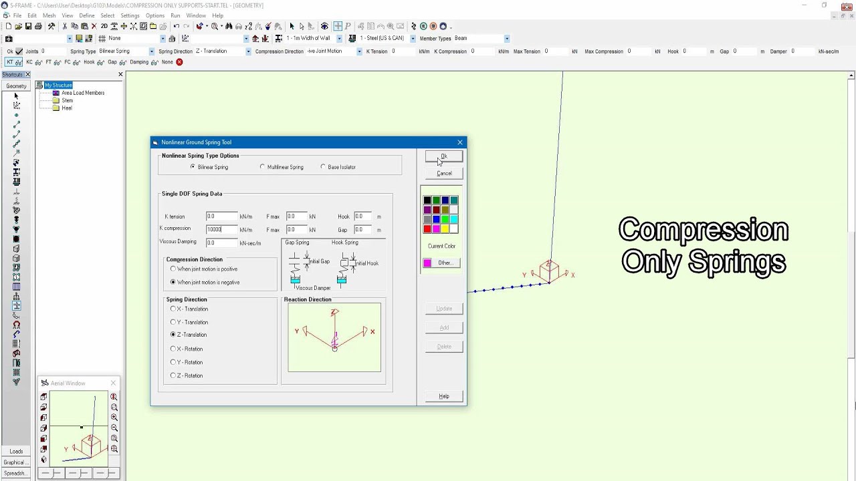Viewport: 856px width, 481px height.
Task: Select the Stem folder in tree
Action: [x=68, y=101]
